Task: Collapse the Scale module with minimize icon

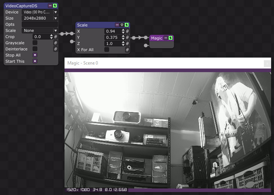Action: 117,25
